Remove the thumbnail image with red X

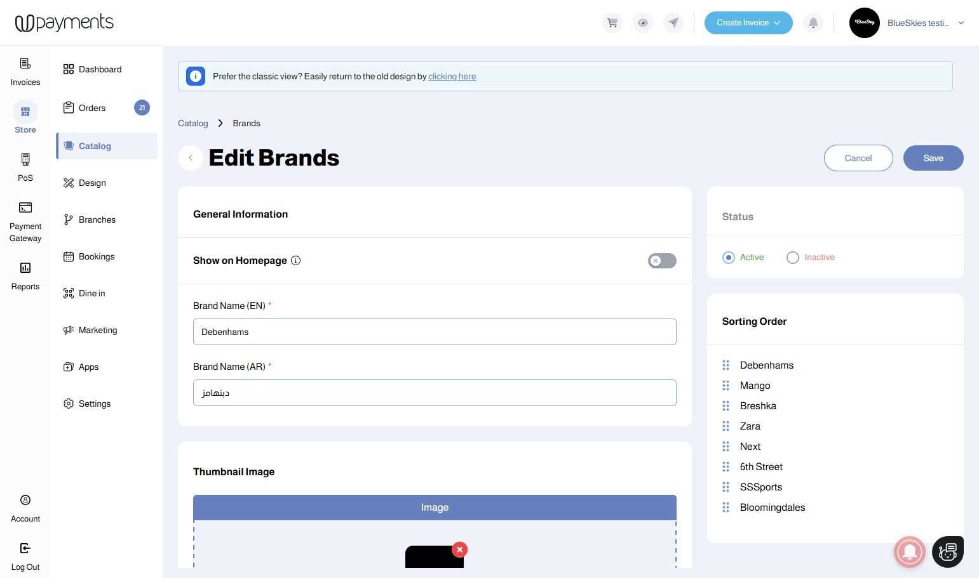[460, 549]
